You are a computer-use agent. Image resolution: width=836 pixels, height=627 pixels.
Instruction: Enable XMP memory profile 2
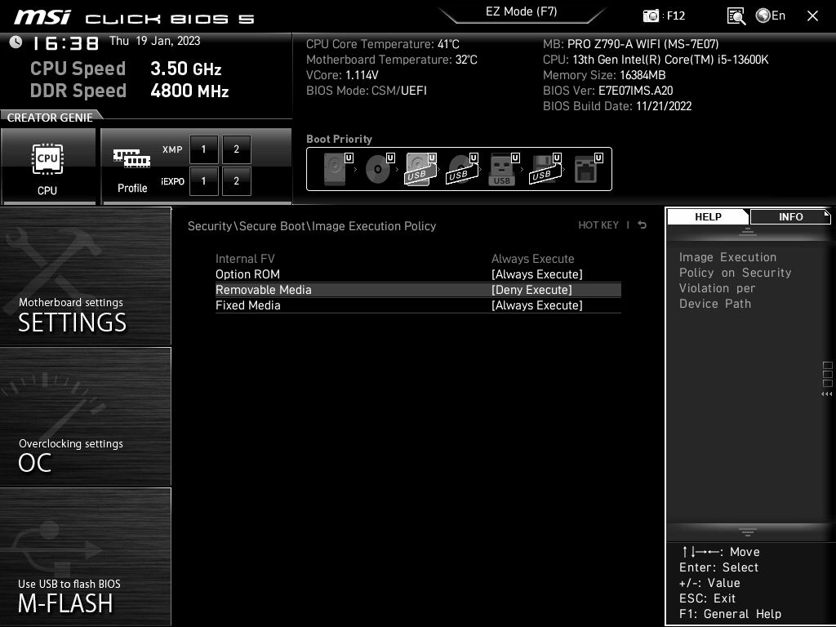click(x=236, y=149)
